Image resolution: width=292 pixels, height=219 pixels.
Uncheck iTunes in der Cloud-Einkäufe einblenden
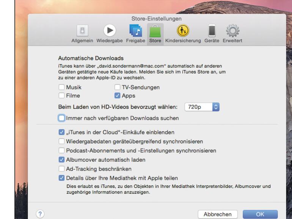click(x=61, y=132)
